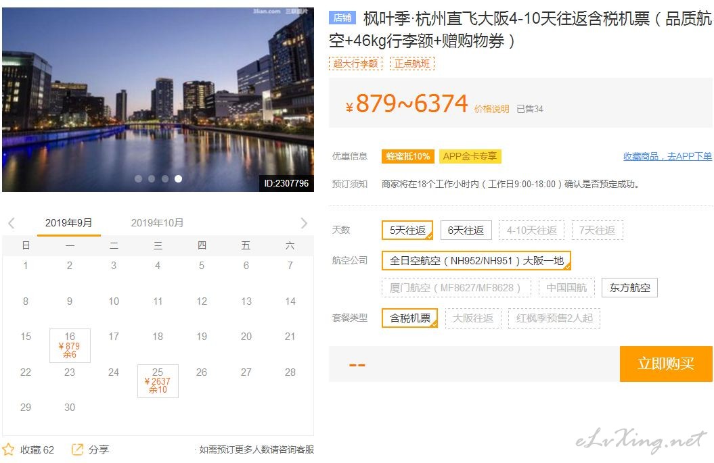Viewport: 714px width, 463px height.
Task: Click the 如需预订更多人数请咨询客服 note
Action: click(256, 449)
